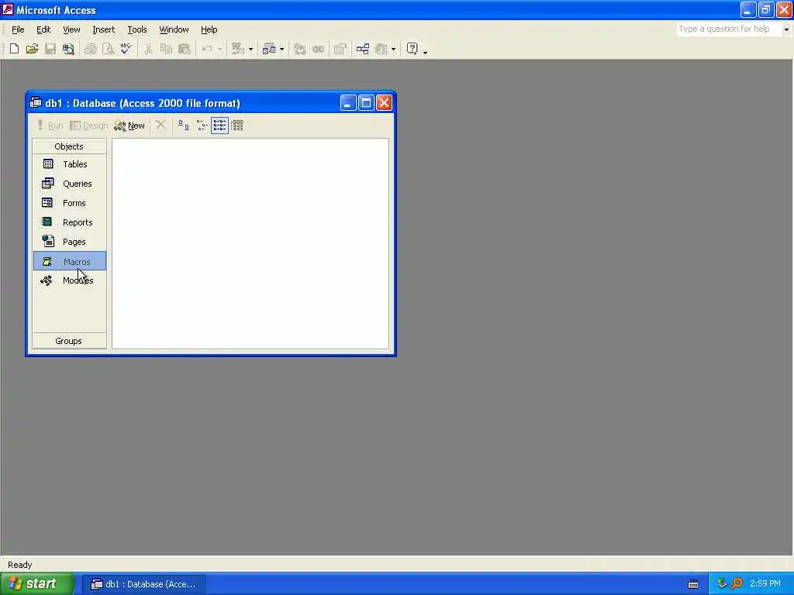The image size is (794, 595).
Task: Click the Print Preview icon
Action: click(x=108, y=49)
